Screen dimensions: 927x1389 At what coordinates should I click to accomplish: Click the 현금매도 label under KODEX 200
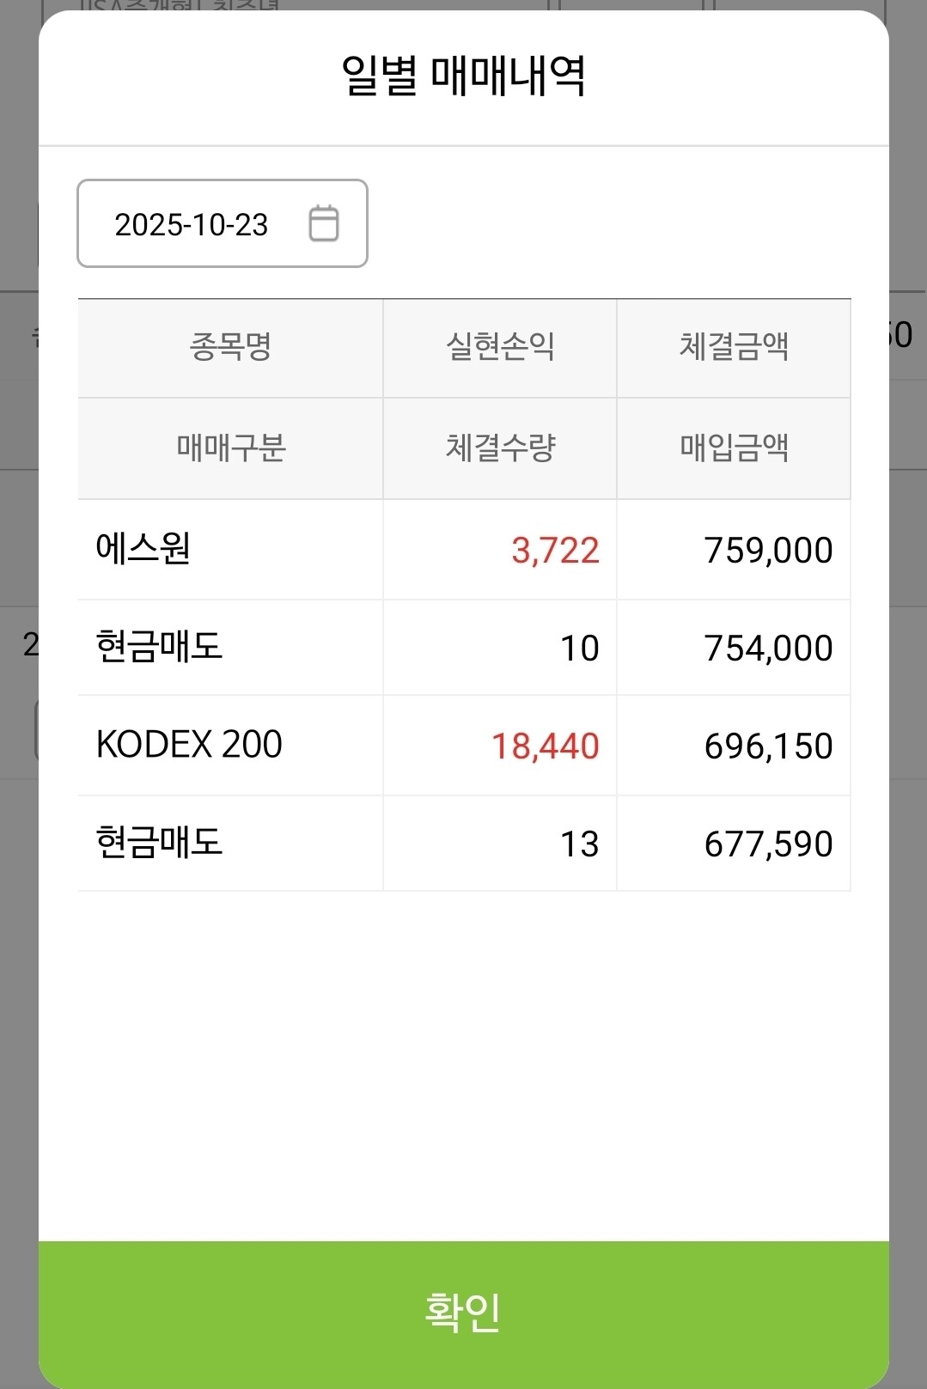coord(160,843)
